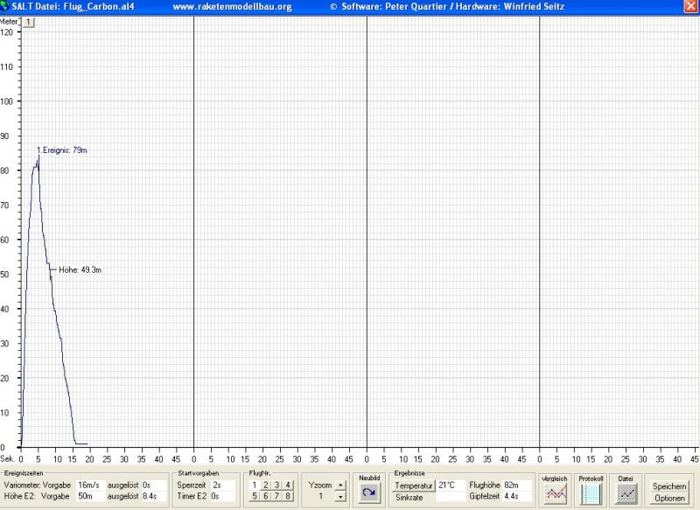Choose flight number 7
The height and width of the screenshot is (510, 700).
pos(276,496)
